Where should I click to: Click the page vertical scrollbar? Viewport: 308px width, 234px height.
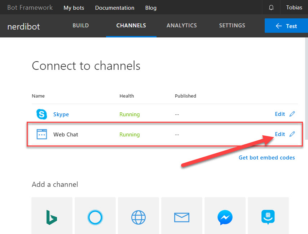307,89
